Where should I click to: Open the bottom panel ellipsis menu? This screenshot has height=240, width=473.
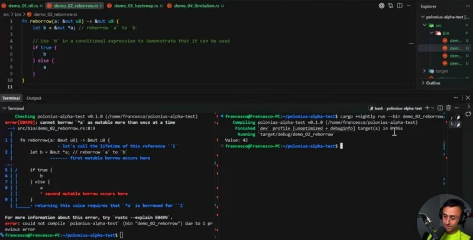(455, 98)
